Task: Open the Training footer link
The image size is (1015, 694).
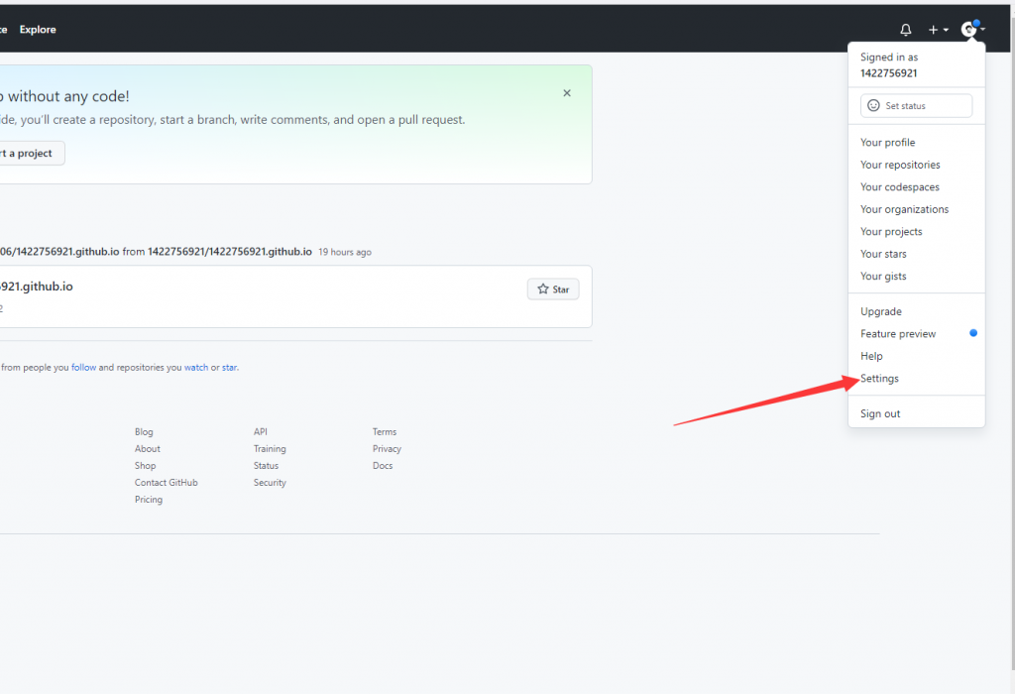Action: click(x=270, y=449)
